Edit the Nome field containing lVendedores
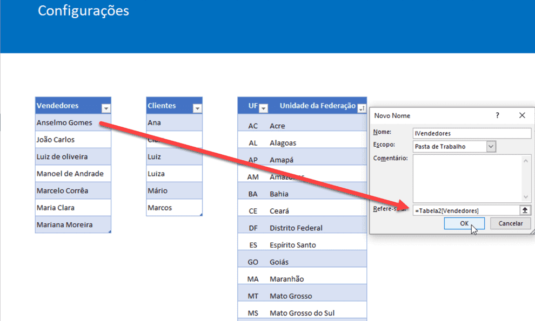The height and width of the screenshot is (321, 535). [x=470, y=133]
